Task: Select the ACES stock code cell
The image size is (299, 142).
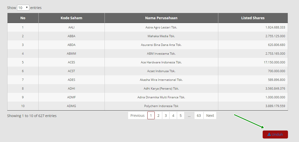Action: pyautogui.click(x=71, y=62)
